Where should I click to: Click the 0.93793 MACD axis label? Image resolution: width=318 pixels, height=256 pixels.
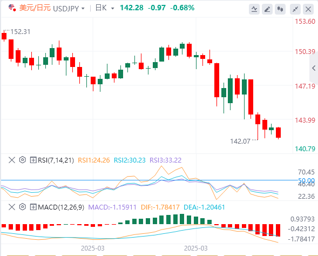(302, 219)
